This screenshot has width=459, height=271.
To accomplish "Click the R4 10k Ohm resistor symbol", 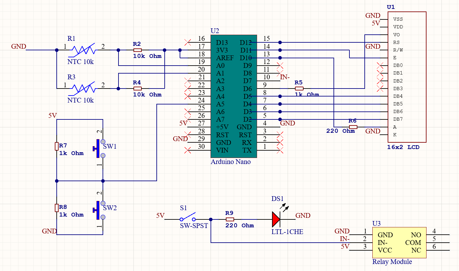I will 137,89.
